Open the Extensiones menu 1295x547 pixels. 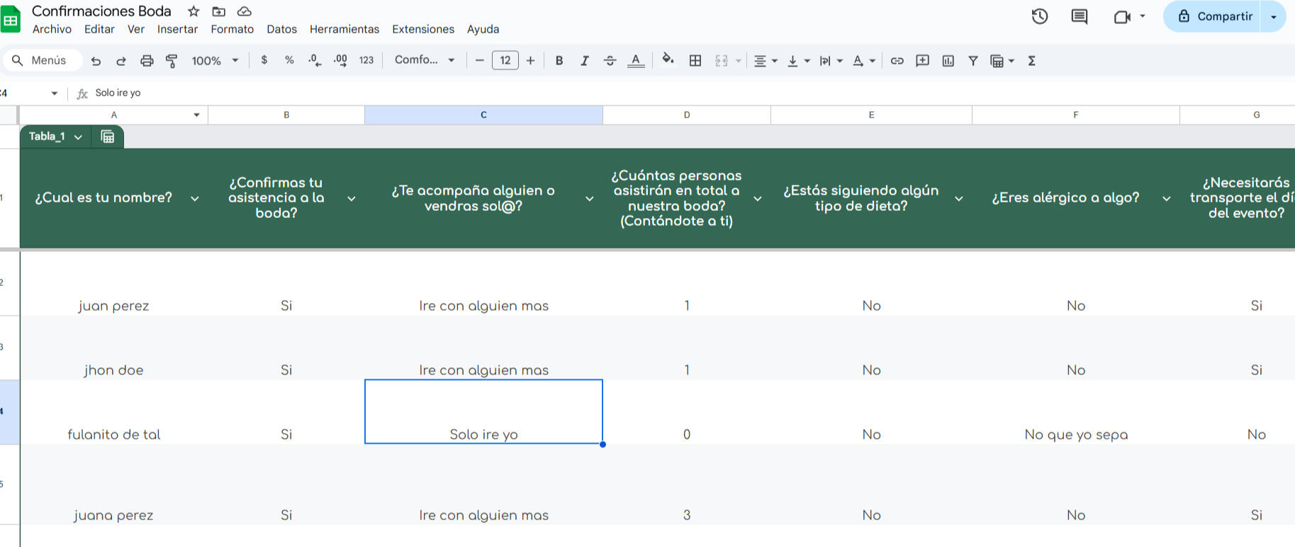(x=422, y=29)
